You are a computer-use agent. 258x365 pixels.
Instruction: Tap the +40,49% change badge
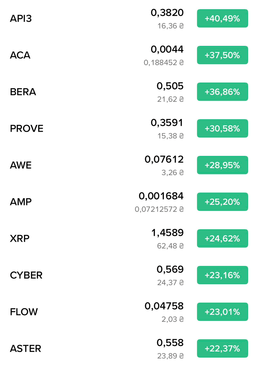click(222, 18)
